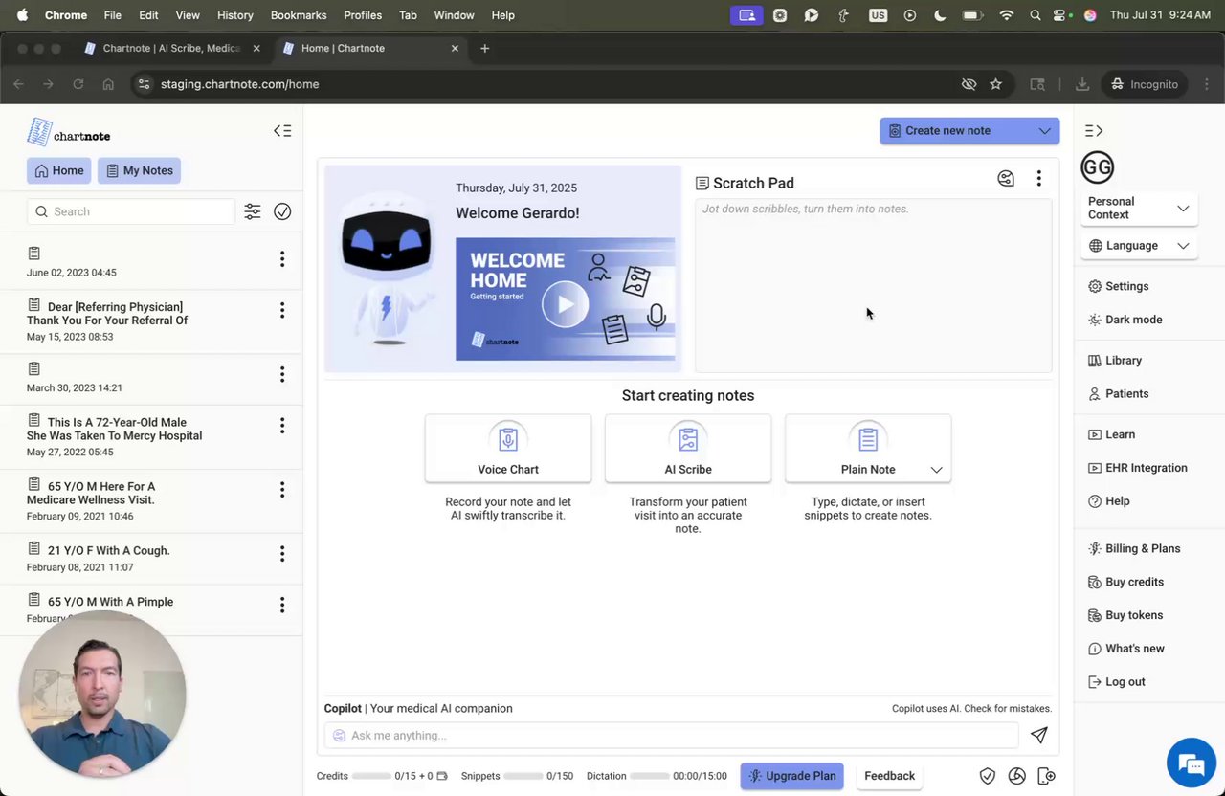The height and width of the screenshot is (796, 1225).
Task: Click the Copilot Ask me anything field
Action: coord(672,735)
